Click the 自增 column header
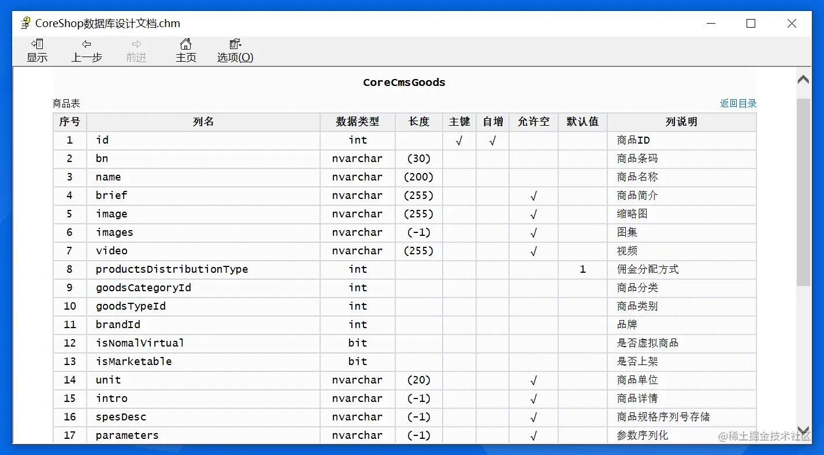The image size is (824, 455). tap(493, 122)
